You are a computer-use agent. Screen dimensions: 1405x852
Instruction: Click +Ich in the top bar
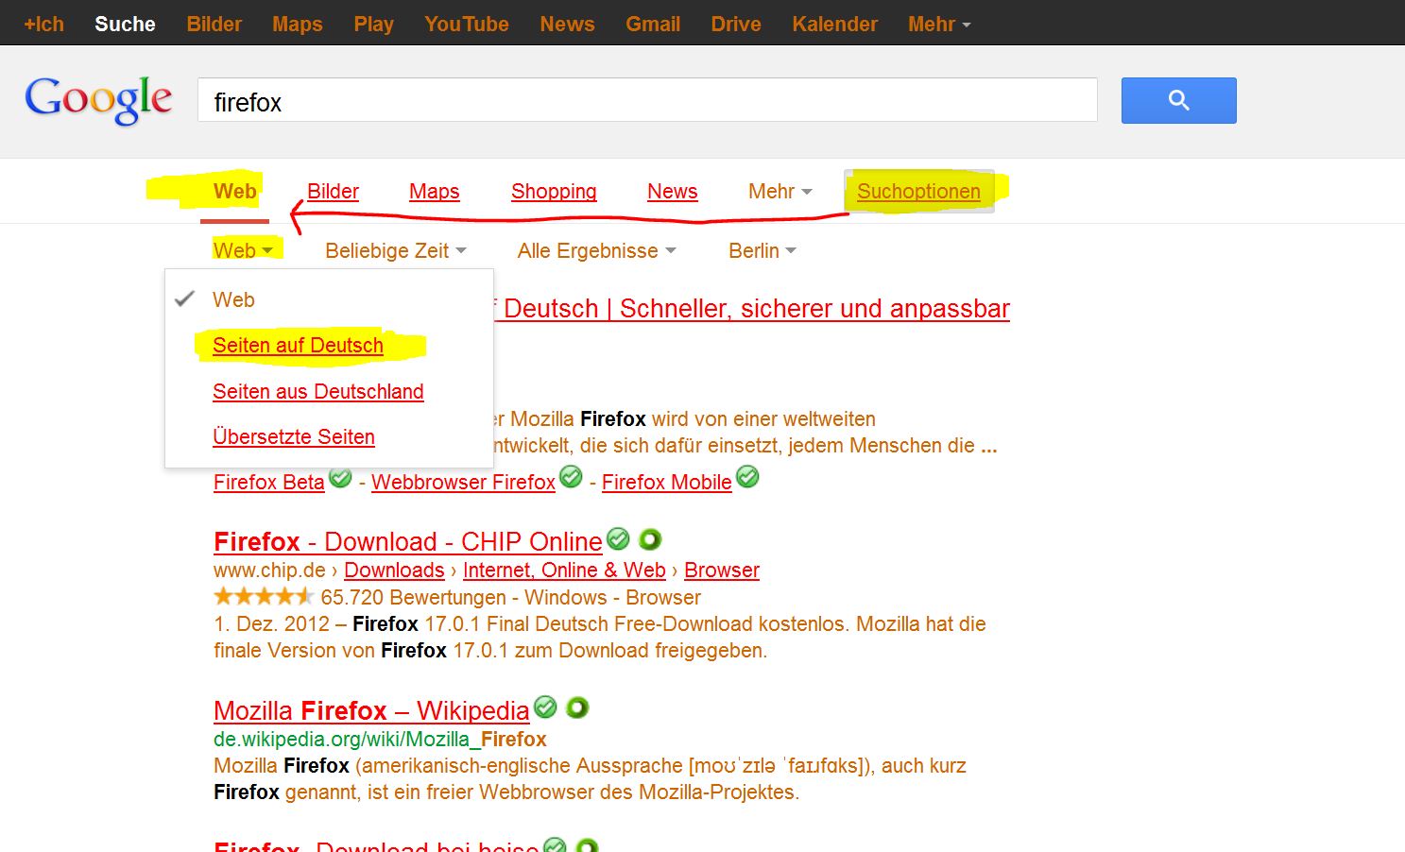43,24
